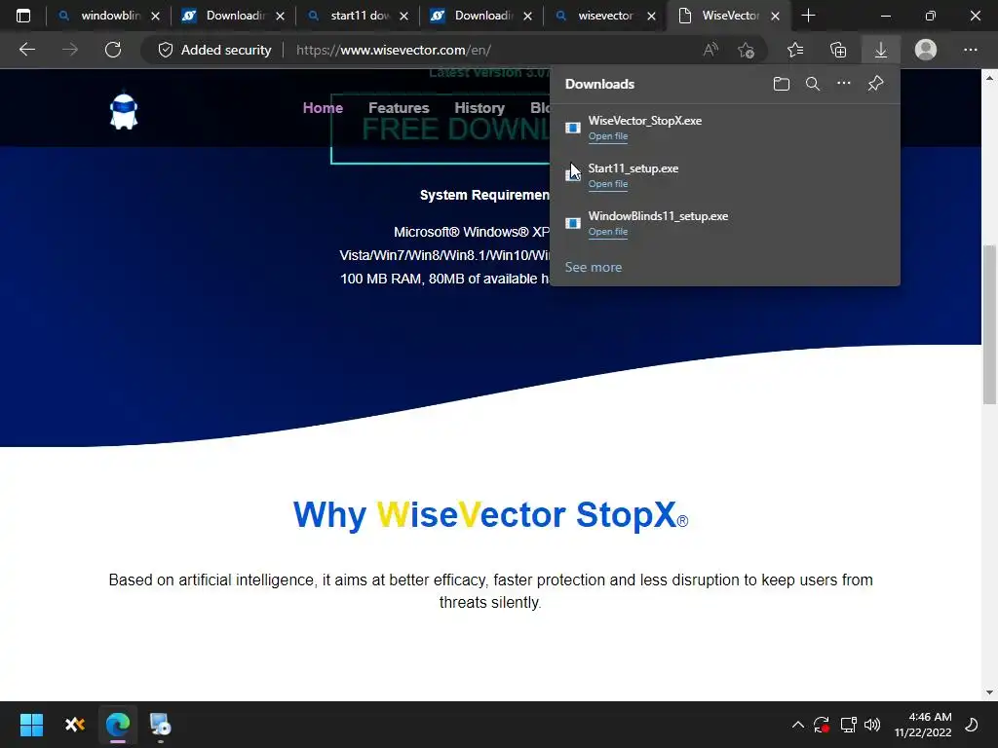The width and height of the screenshot is (998, 748).
Task: Refresh the WiseVector page
Action: coord(113,50)
